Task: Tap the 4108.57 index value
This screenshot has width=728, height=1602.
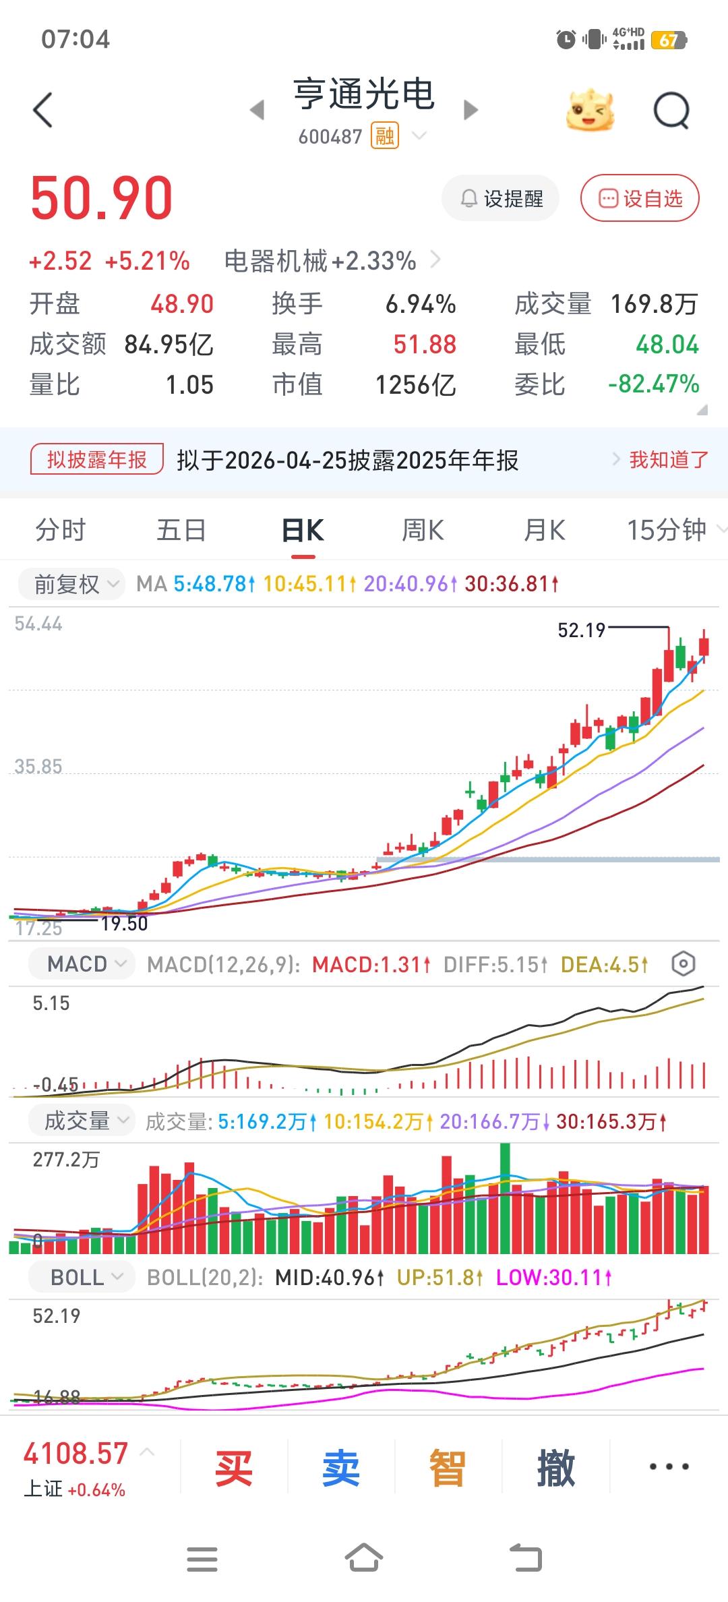Action: point(75,1453)
